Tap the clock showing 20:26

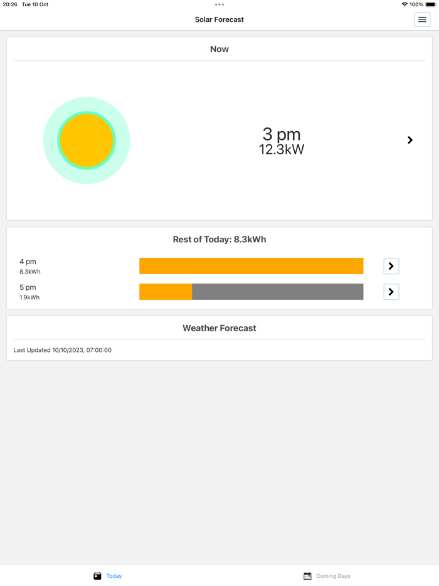[9, 4]
